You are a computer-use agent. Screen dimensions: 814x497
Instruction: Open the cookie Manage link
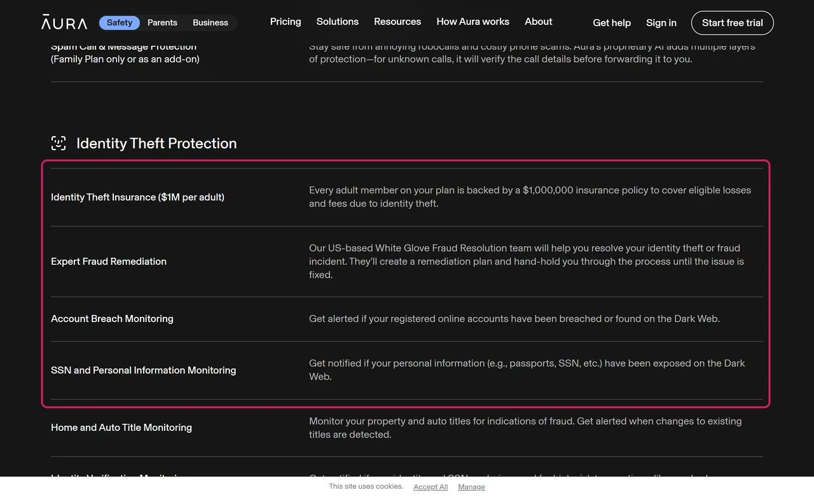(x=471, y=487)
